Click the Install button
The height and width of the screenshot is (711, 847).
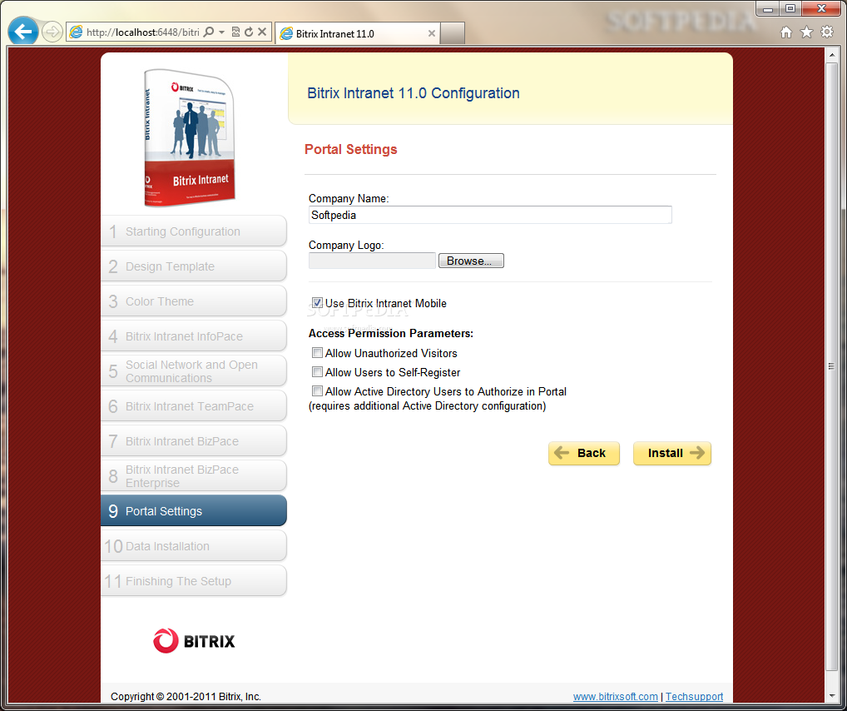[672, 453]
